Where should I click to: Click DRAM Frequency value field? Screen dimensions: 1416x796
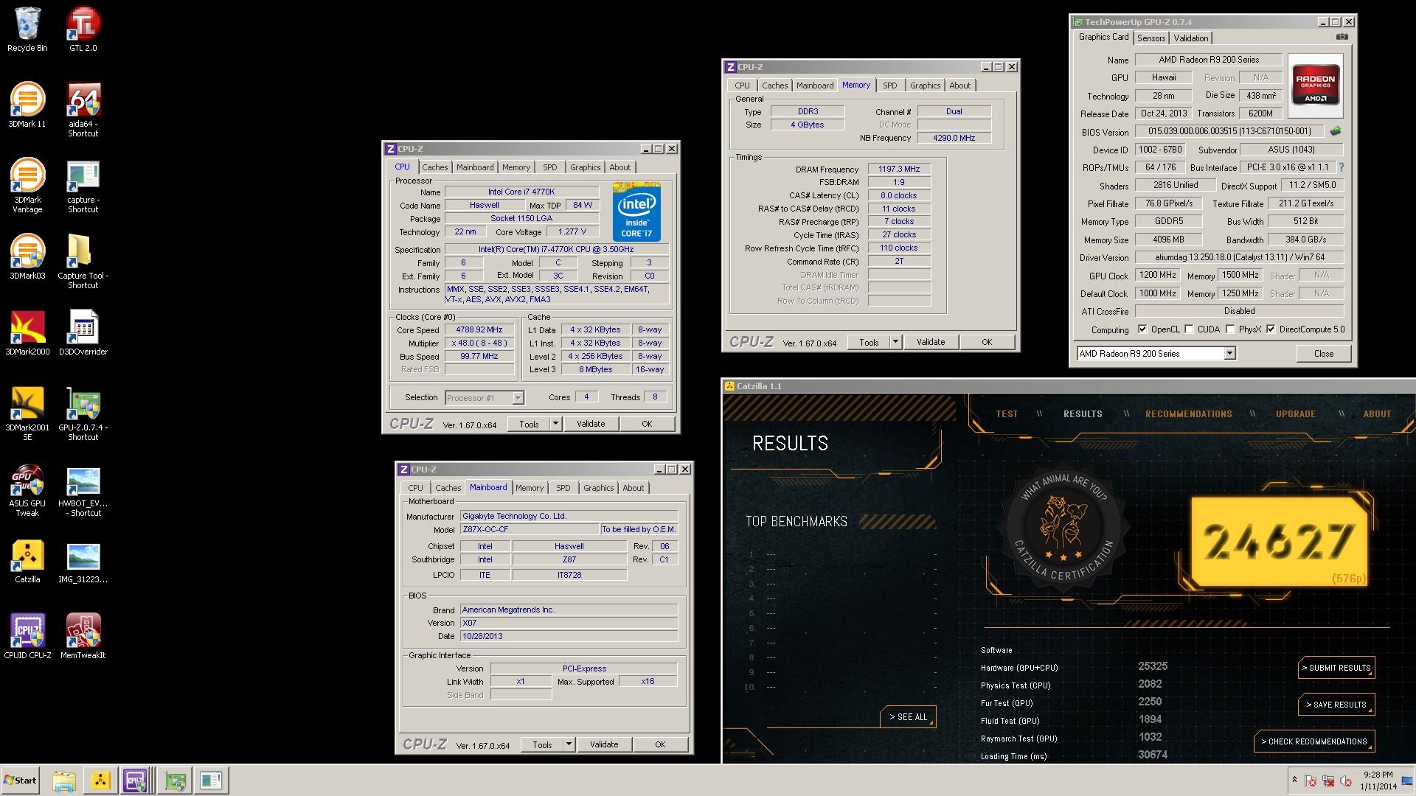(899, 169)
